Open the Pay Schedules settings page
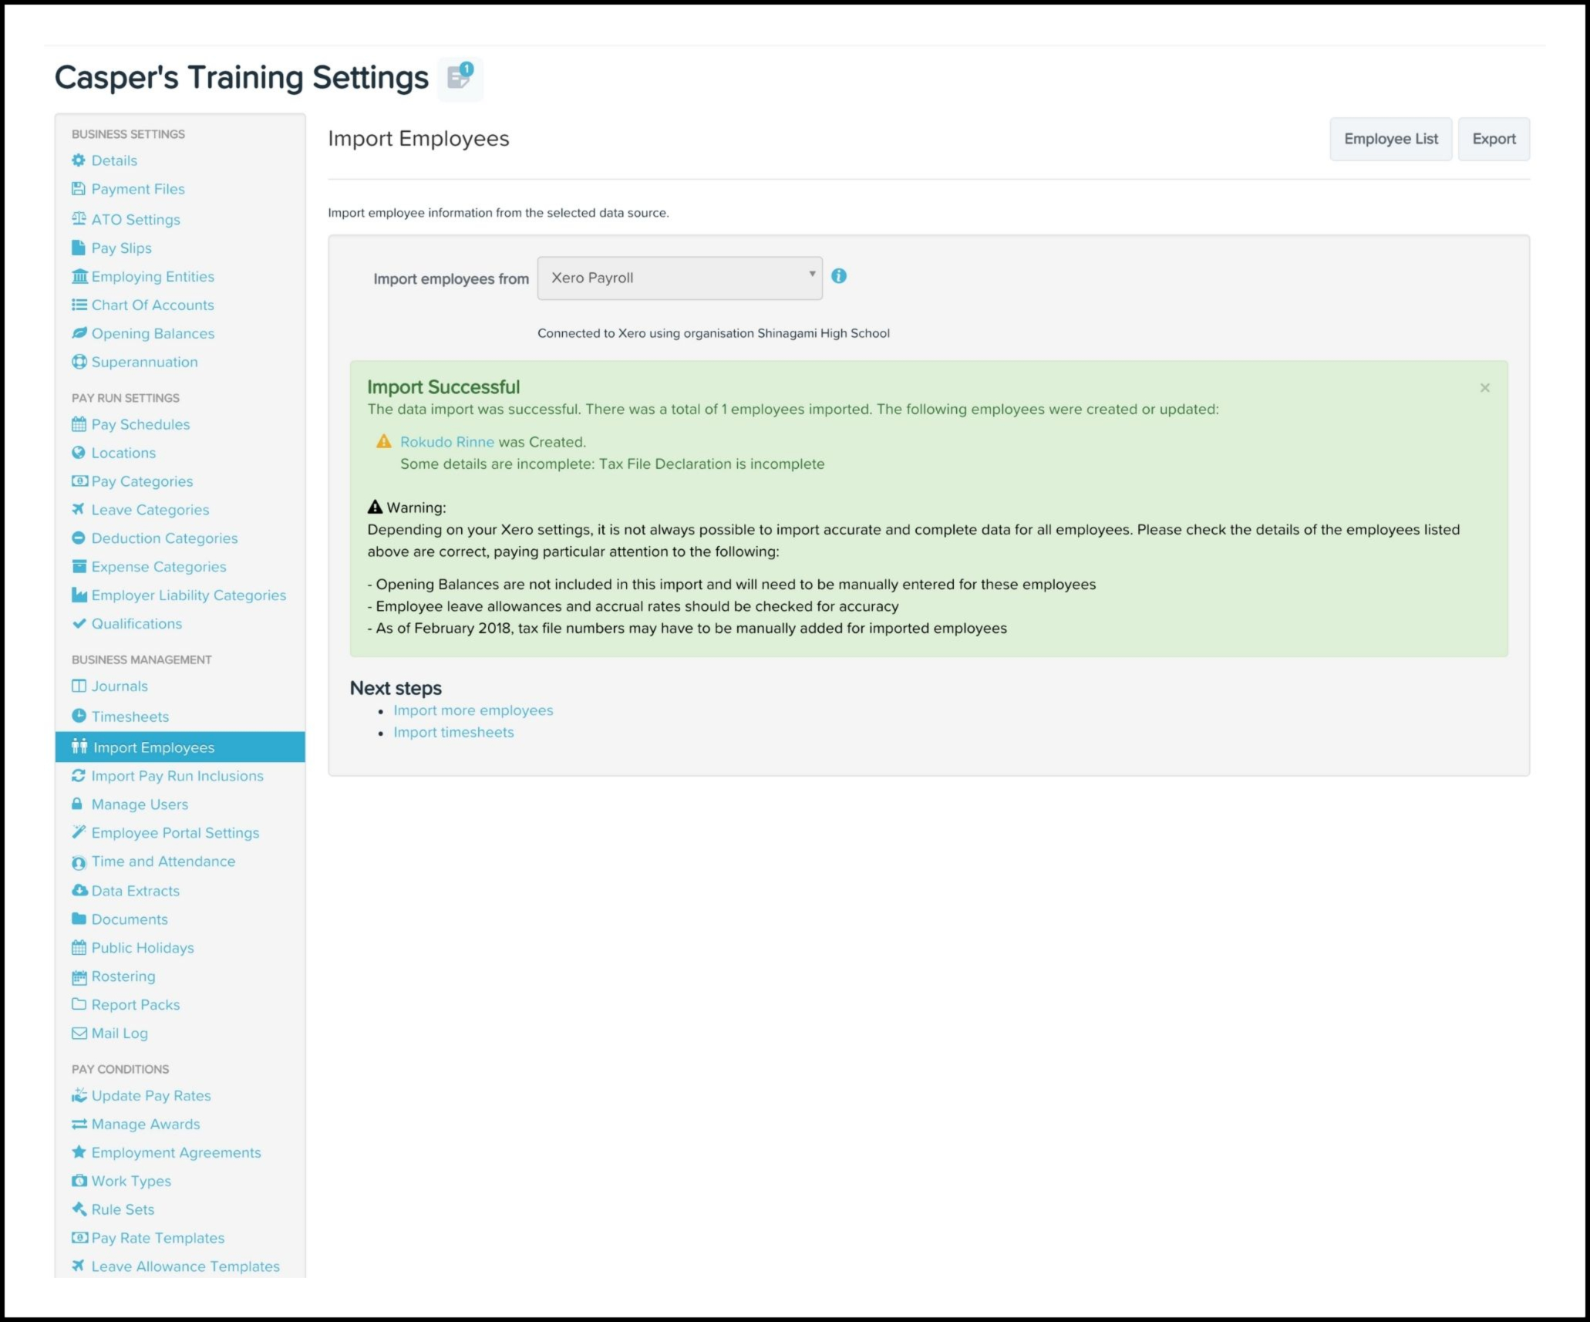 click(x=140, y=424)
